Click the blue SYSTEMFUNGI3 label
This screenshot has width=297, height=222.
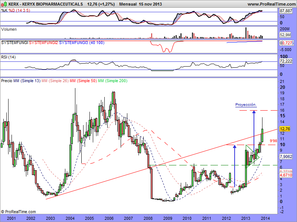(74, 43)
